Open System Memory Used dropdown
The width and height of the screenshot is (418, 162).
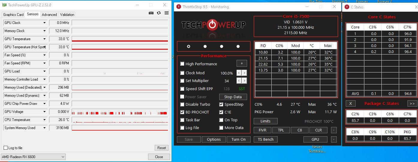click(44, 128)
